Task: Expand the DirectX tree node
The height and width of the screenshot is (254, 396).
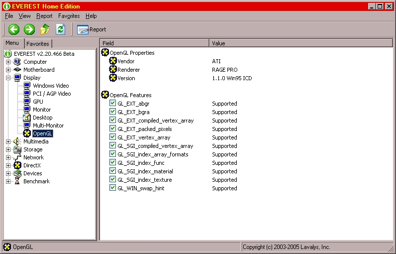Action: pyautogui.click(x=8, y=165)
